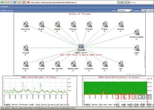The width and height of the screenshot is (154, 110).
Task: Select the Brazil proxy dish icon
Action: point(42,24)
